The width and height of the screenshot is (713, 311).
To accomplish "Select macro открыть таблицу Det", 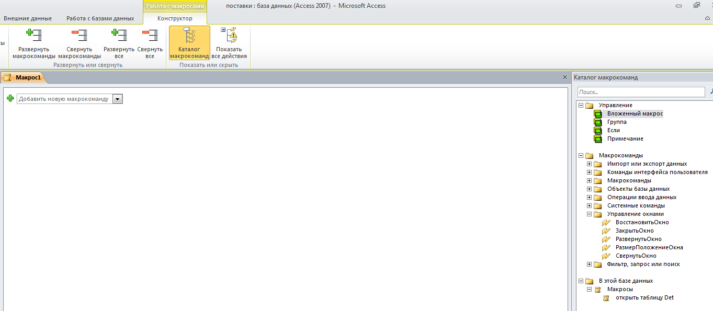I will [644, 297].
